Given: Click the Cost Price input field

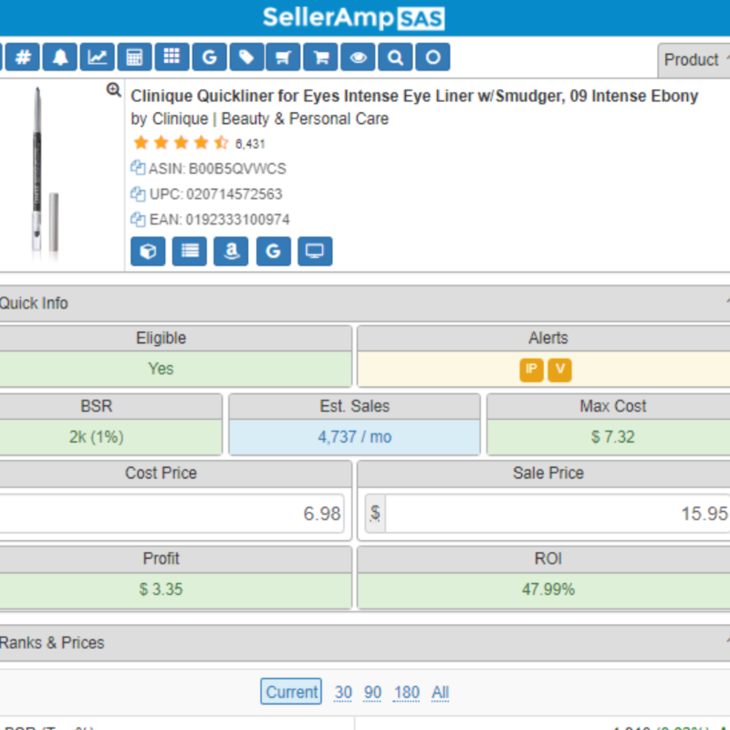Looking at the screenshot, I should [x=172, y=514].
